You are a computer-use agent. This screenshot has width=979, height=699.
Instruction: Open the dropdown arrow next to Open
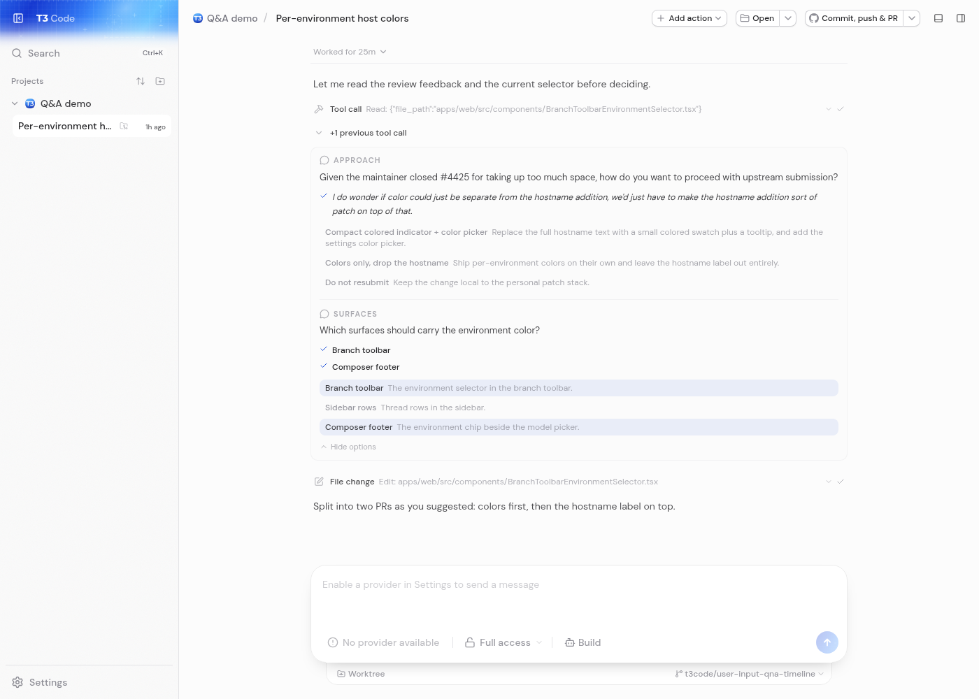[x=788, y=18]
